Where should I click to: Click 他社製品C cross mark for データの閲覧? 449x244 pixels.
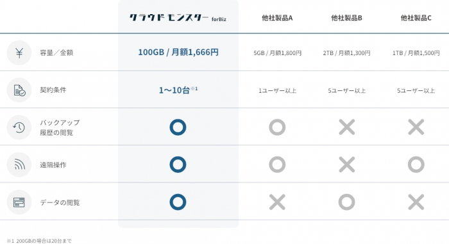point(416,202)
